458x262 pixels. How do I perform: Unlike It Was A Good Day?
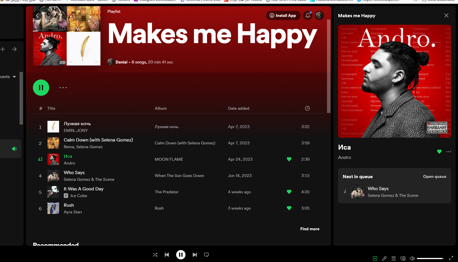point(289,192)
